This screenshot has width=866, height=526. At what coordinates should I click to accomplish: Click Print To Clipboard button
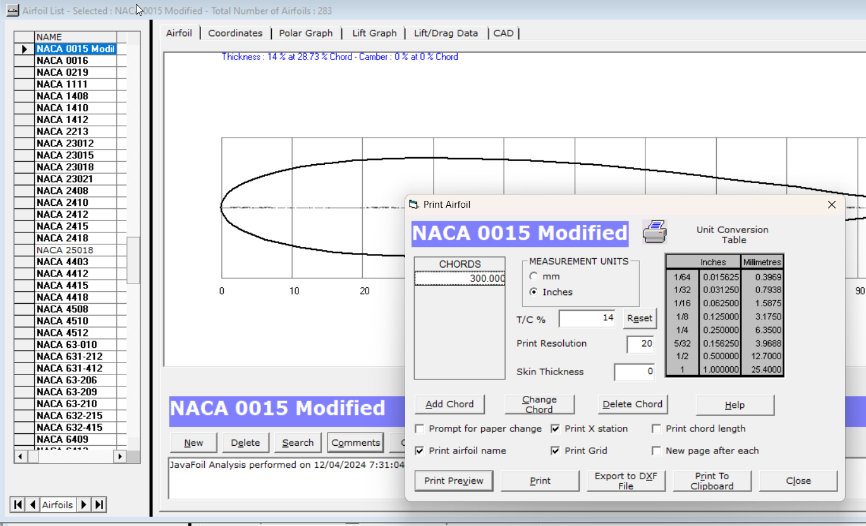point(712,481)
